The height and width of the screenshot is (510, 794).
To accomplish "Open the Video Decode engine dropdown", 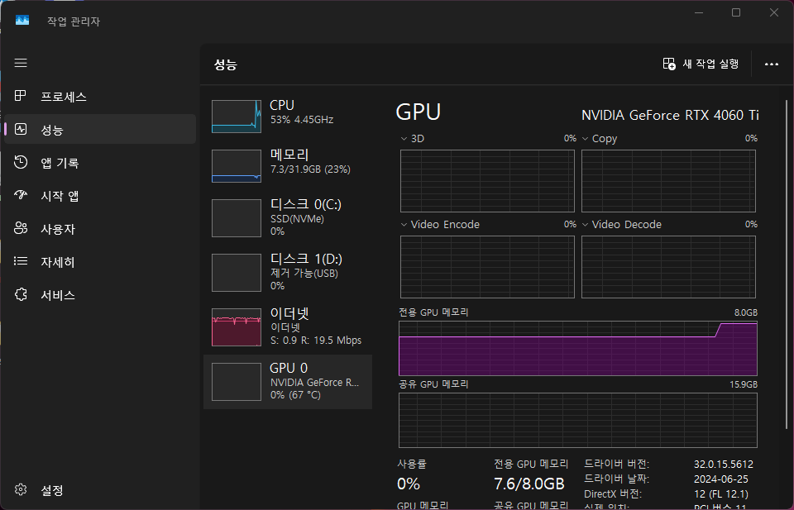I will (x=586, y=225).
